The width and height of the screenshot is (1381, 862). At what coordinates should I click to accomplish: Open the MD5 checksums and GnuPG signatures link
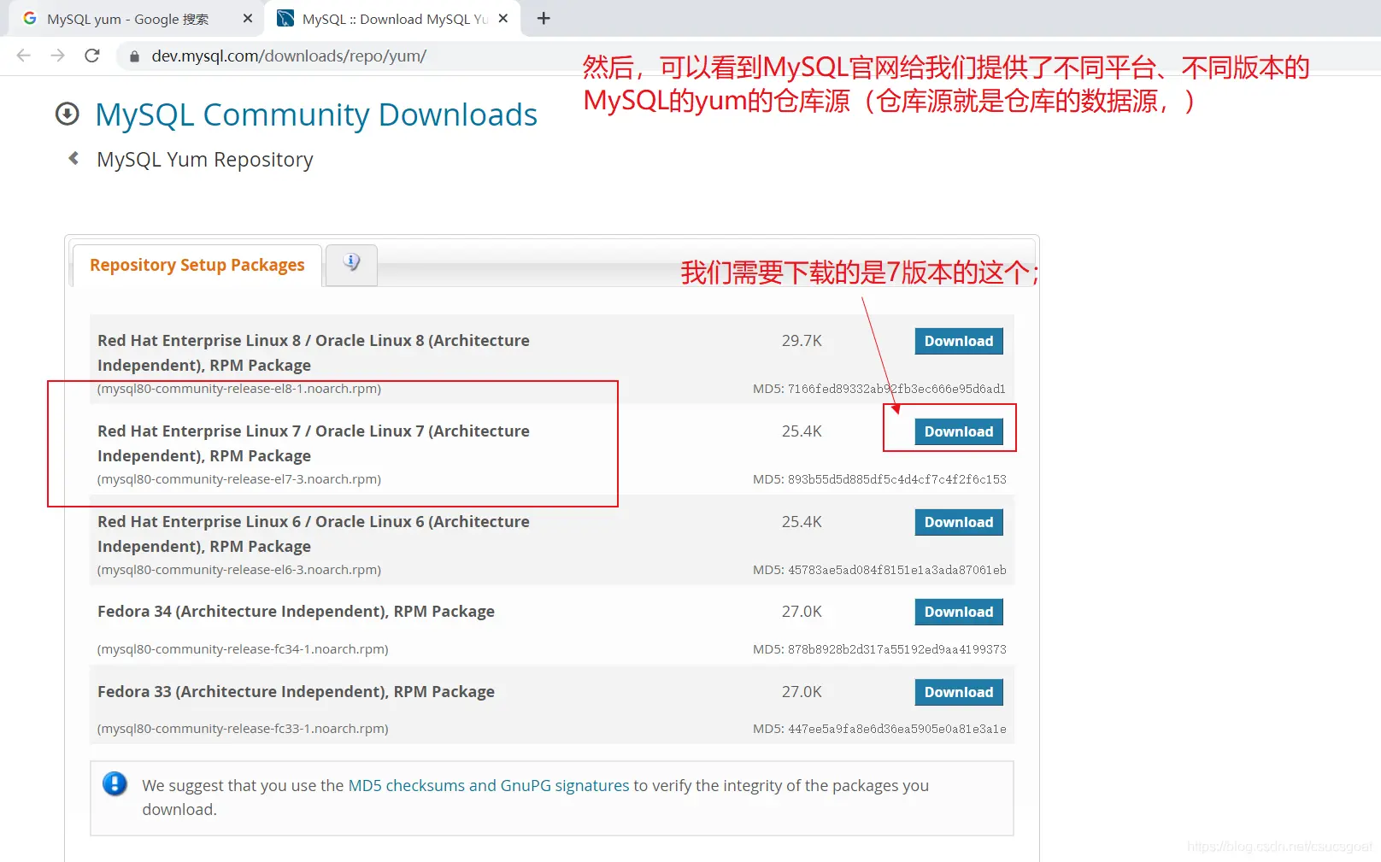[489, 785]
